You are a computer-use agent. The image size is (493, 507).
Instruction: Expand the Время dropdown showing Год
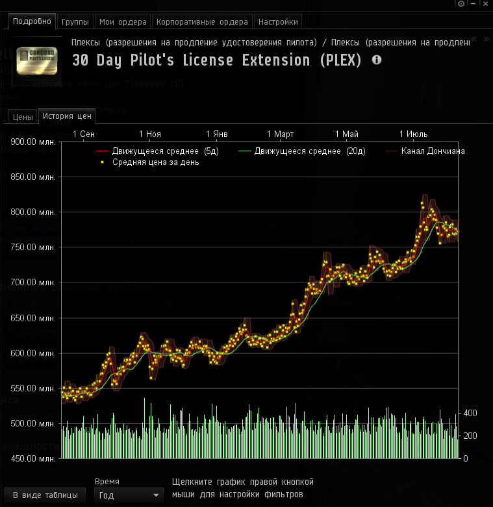(x=129, y=495)
